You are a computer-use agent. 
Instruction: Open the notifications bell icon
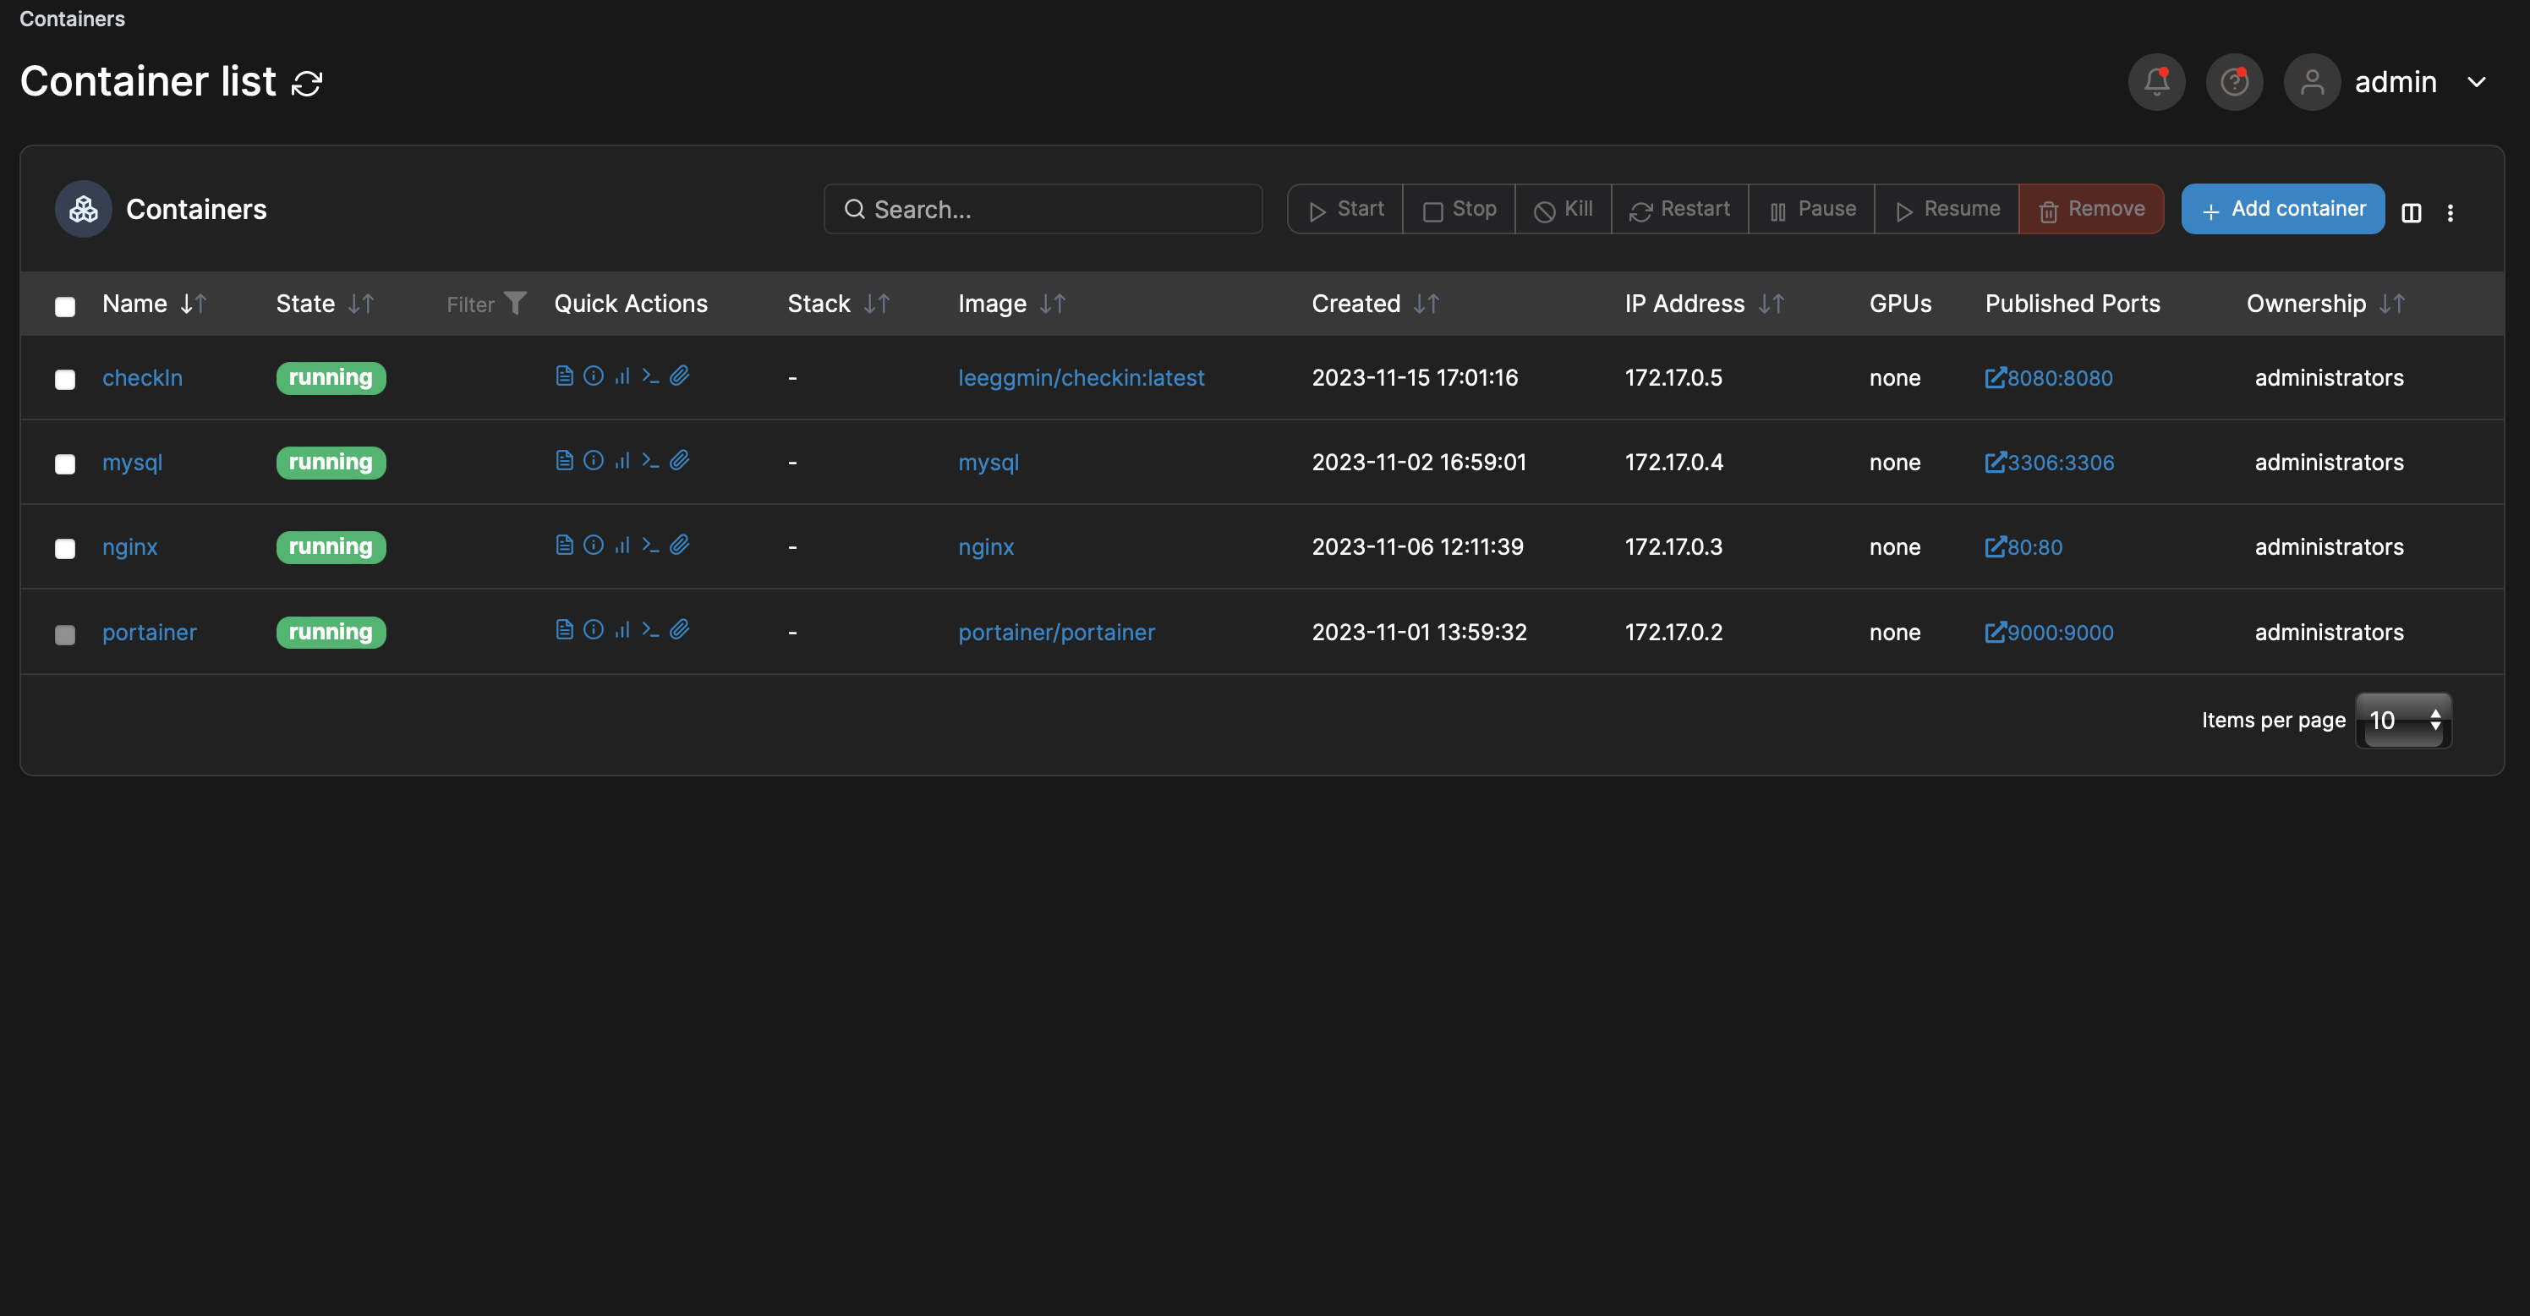pos(2155,81)
